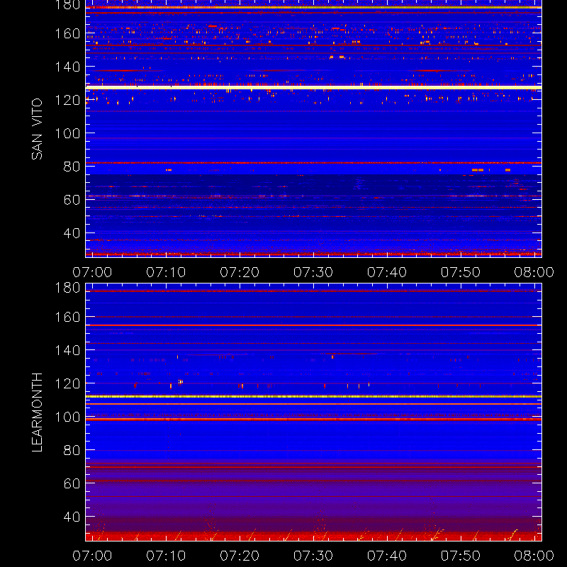Viewport: 567px width, 567px height.
Task: Pick the 07:40 time label under Learmonth plot
Action: click(387, 556)
